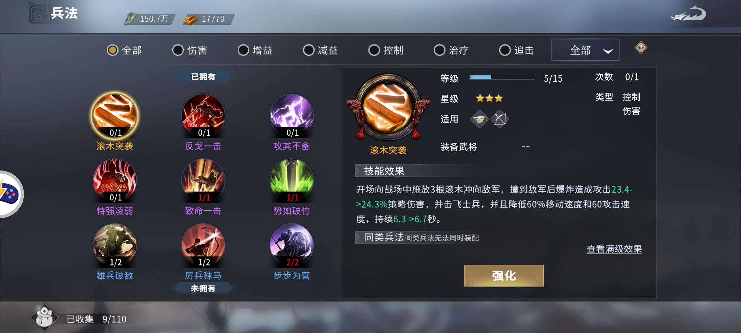Open the 全部 dropdown menu
741x333 pixels.
click(x=585, y=50)
